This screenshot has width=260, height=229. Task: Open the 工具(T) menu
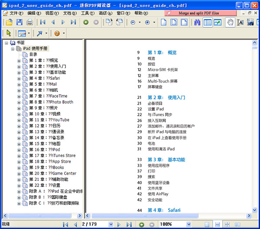[x=88, y=13]
